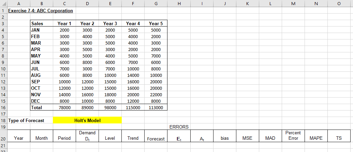Select NOV Year 3 value 18000
This screenshot has height=152, width=353.
(110, 95)
